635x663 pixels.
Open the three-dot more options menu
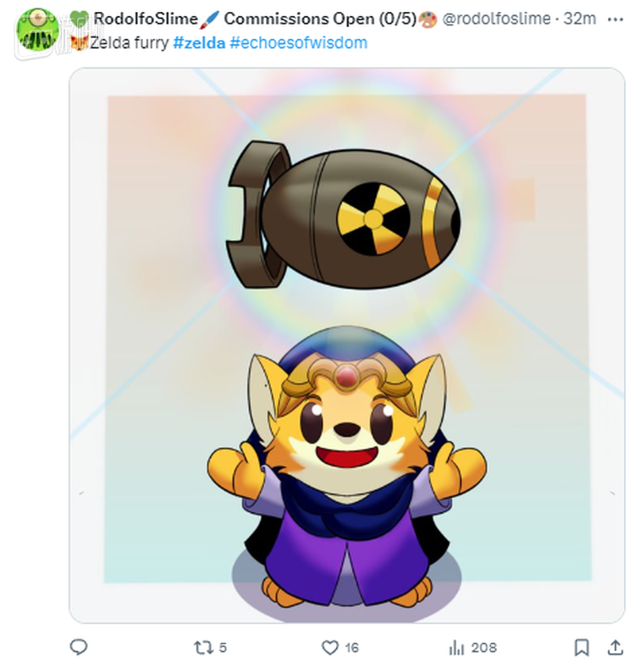[615, 19]
